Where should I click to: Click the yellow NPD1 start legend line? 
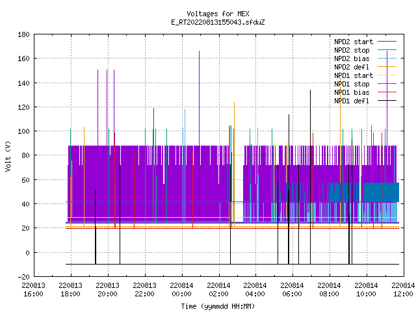click(x=387, y=75)
